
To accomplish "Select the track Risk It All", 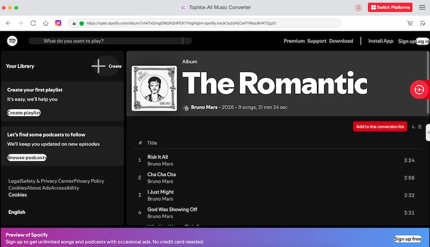I will [x=157, y=157].
